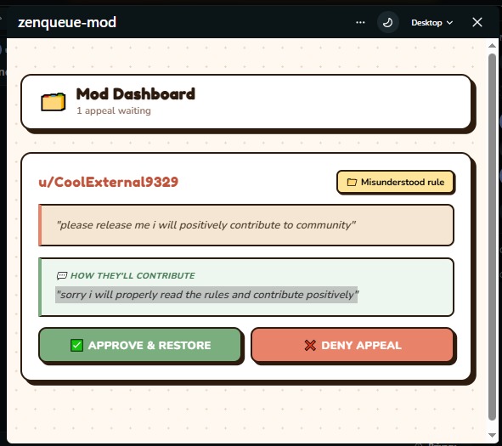
Task: Click the speech bubble icon beside contribute label
Action: 62,275
